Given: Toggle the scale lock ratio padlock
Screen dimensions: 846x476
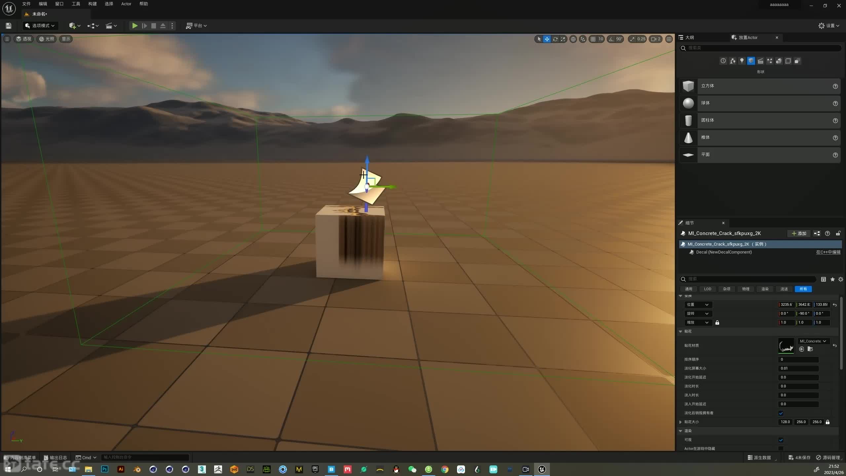Looking at the screenshot, I should click(717, 323).
